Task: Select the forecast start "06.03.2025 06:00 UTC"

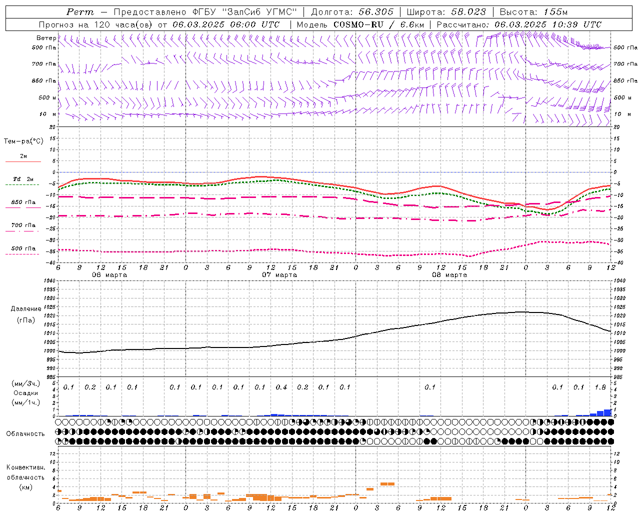Action: point(226,24)
